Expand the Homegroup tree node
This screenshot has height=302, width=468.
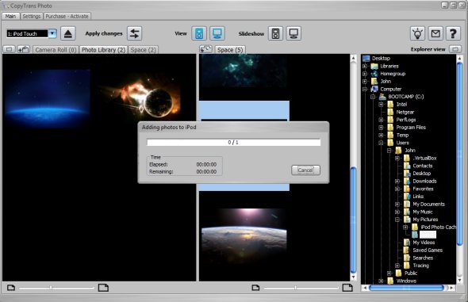[x=365, y=74]
